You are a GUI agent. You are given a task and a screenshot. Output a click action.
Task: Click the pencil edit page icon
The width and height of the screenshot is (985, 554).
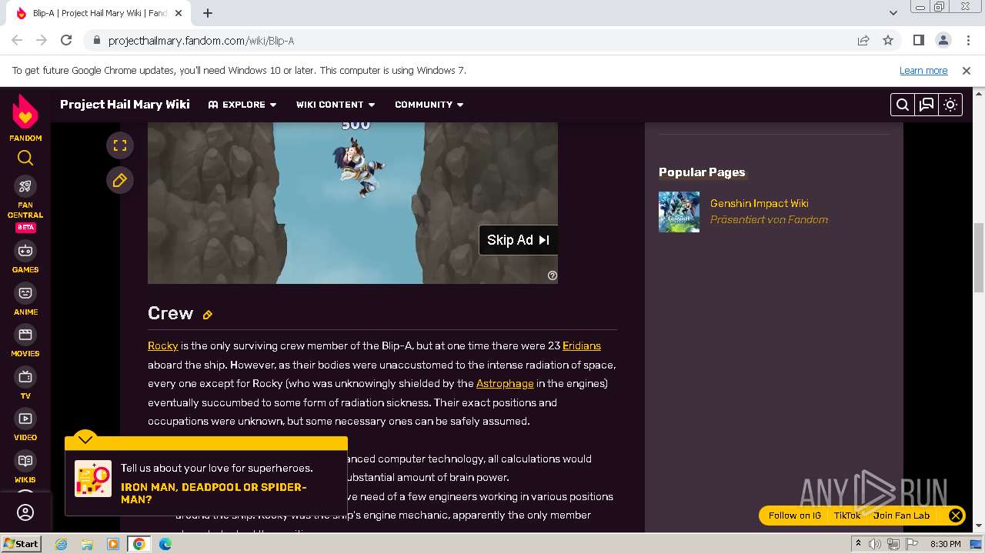[120, 180]
